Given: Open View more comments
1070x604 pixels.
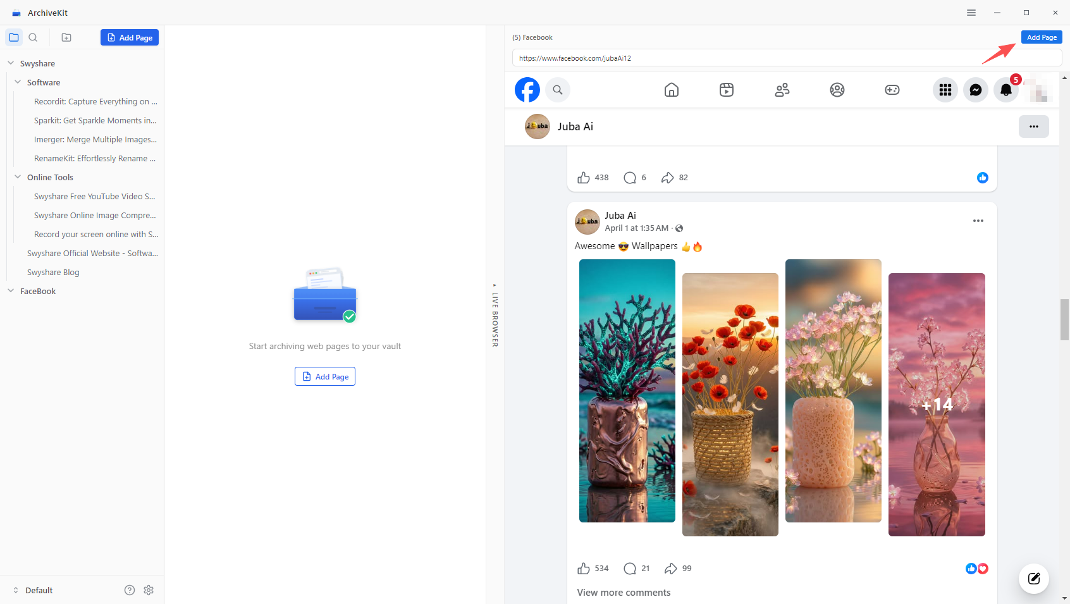Looking at the screenshot, I should (623, 592).
